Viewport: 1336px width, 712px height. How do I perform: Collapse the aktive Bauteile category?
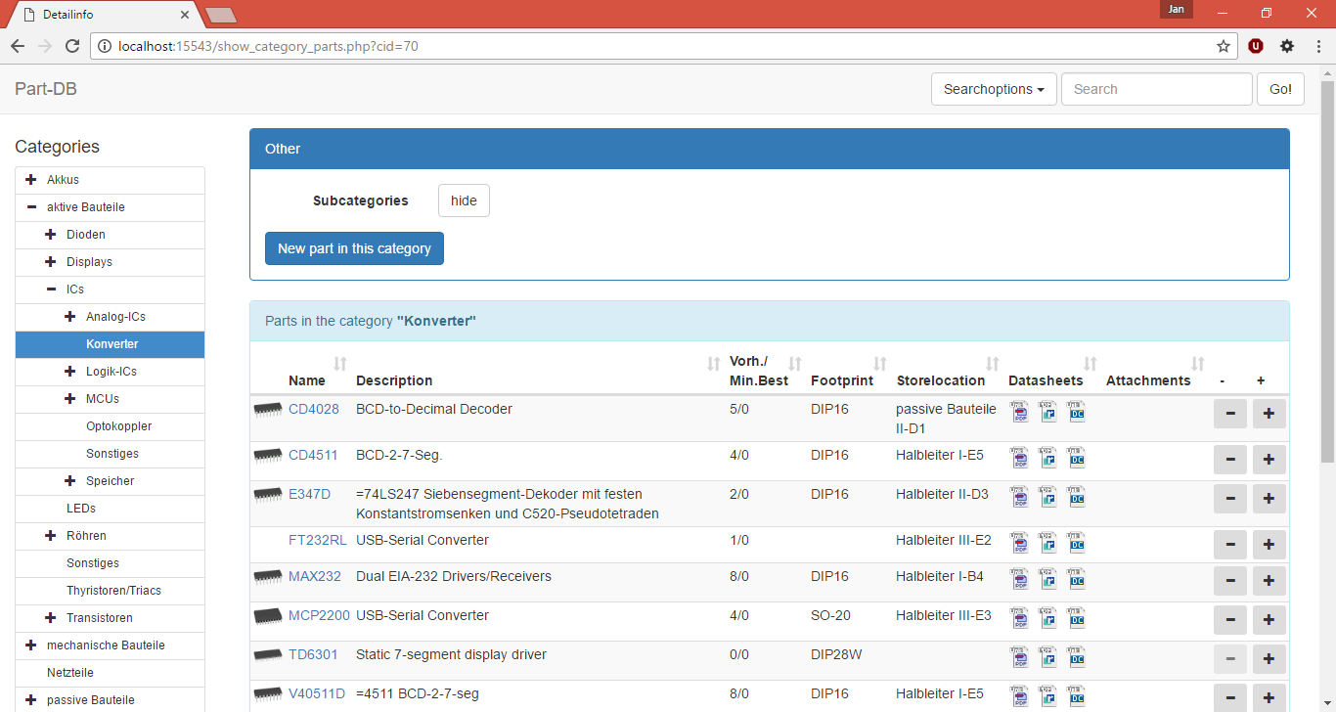[31, 207]
